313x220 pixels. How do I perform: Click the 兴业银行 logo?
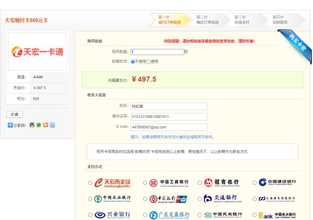point(113,215)
